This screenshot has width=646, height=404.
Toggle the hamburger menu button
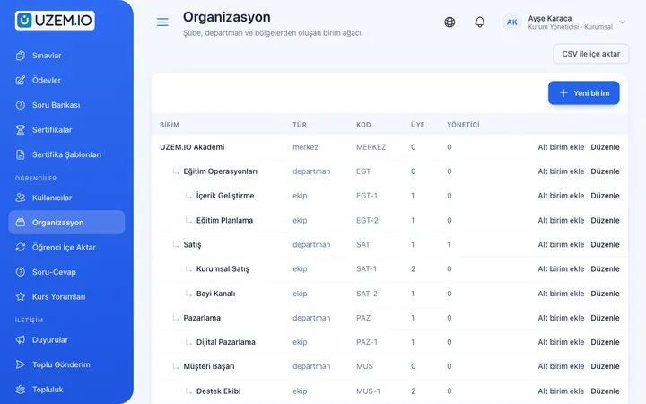pyautogui.click(x=162, y=22)
